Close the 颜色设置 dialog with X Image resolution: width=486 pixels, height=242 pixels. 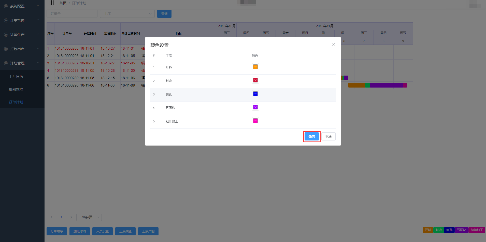point(333,44)
